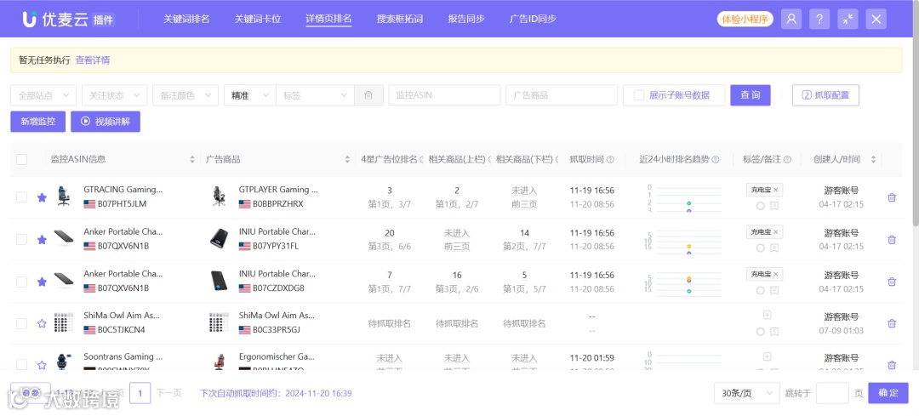The height and width of the screenshot is (416, 919).
Task: Click trash icon for B07YPY31FL row
Action: (892, 239)
